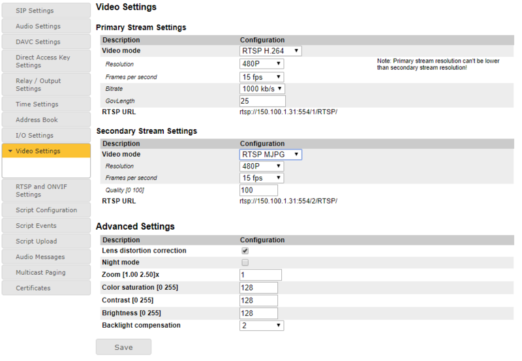Open the Address Book menu item
The height and width of the screenshot is (361, 522).
click(x=46, y=120)
